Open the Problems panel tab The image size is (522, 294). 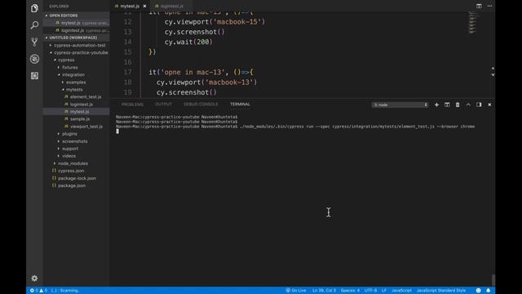(132, 105)
